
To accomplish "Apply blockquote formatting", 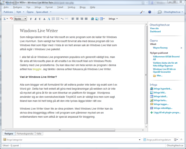I will click(62, 19).
